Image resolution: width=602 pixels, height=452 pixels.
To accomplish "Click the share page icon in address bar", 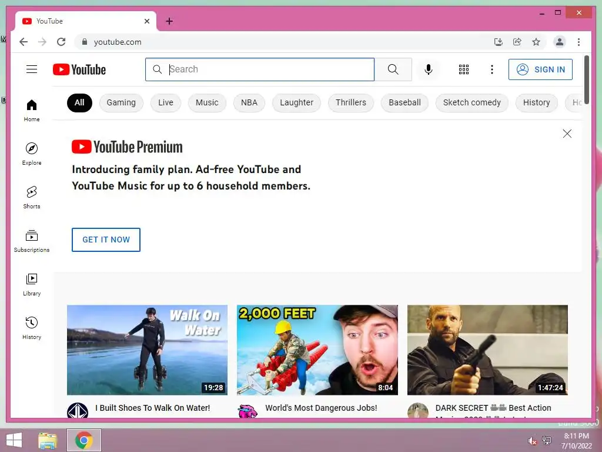I will (x=517, y=42).
